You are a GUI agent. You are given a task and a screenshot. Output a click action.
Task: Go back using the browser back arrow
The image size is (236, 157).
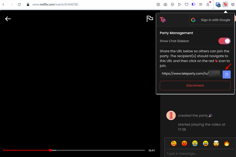(3, 4)
